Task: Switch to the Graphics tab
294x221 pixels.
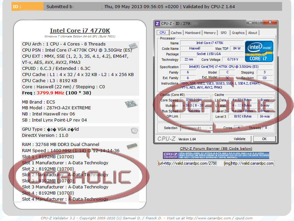Action: coord(238,33)
